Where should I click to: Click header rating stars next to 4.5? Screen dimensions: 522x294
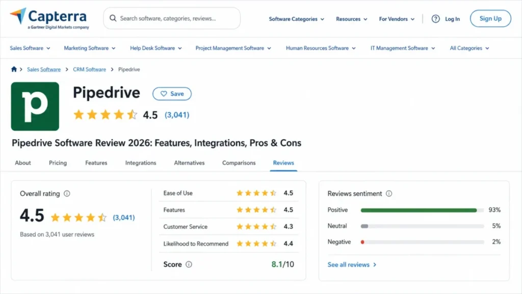[x=105, y=115]
